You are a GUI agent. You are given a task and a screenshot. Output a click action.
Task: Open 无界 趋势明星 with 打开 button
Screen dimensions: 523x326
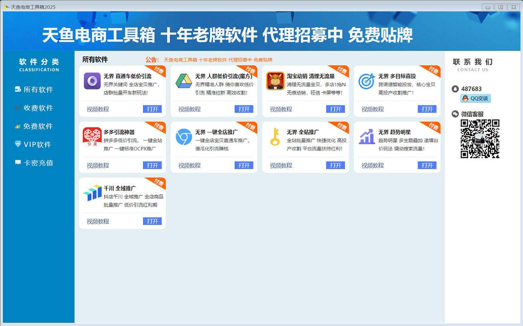point(427,165)
